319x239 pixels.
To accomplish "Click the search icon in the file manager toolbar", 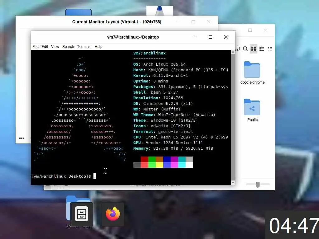I will click(x=245, y=49).
